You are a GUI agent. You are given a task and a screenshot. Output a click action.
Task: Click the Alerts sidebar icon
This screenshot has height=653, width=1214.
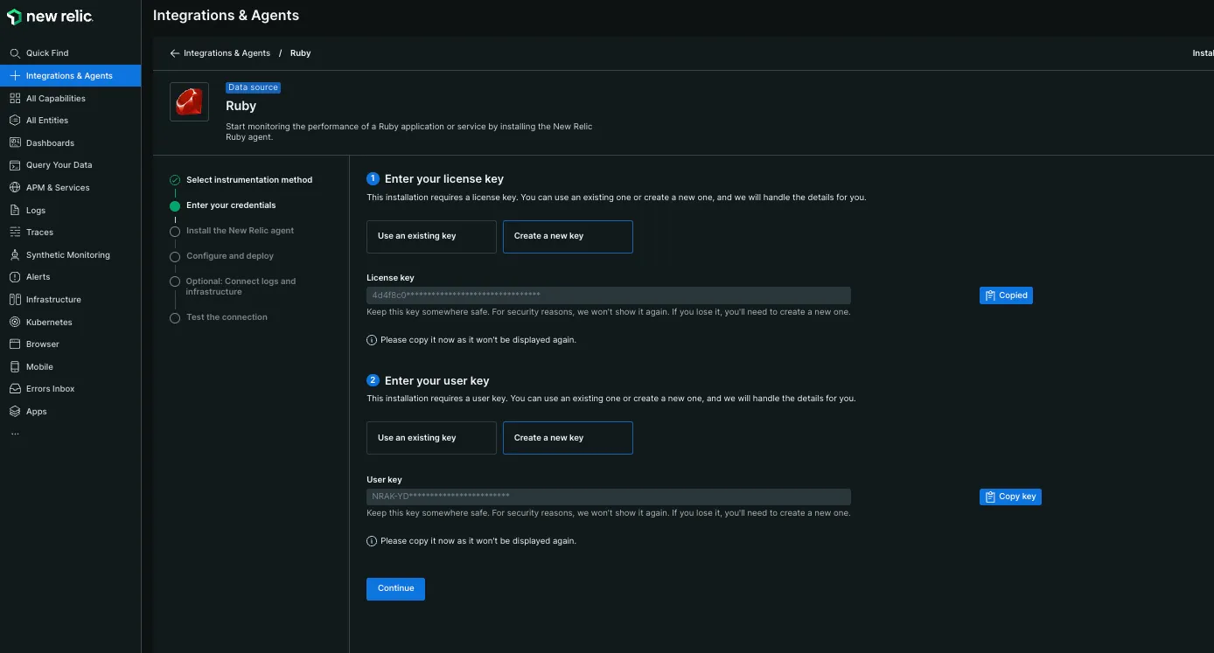pos(15,277)
